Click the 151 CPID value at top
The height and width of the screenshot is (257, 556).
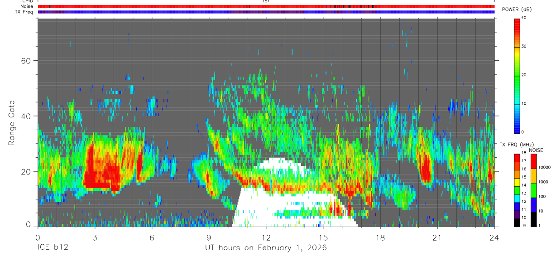266,1
